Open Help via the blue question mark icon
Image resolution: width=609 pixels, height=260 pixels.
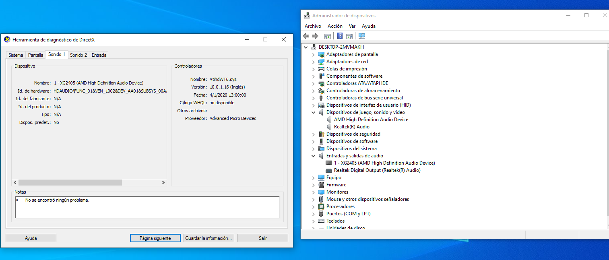pos(340,36)
